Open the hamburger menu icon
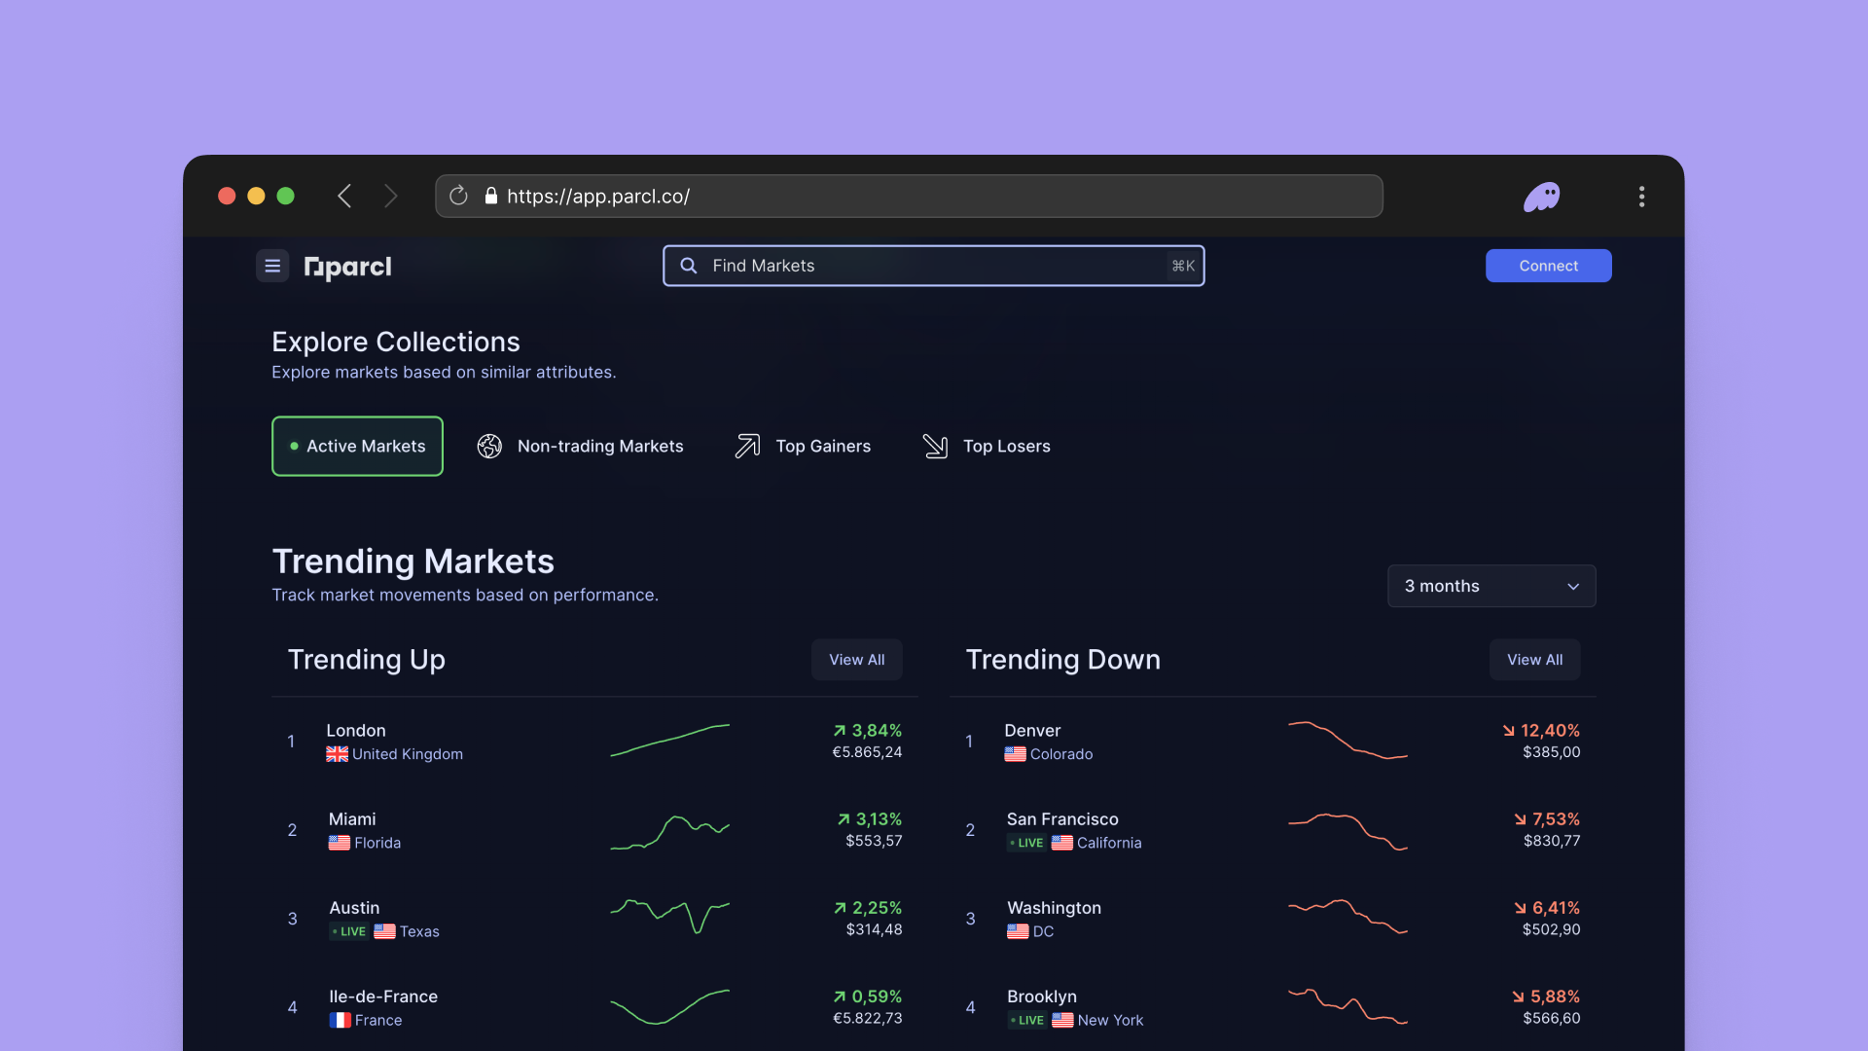 click(x=272, y=266)
